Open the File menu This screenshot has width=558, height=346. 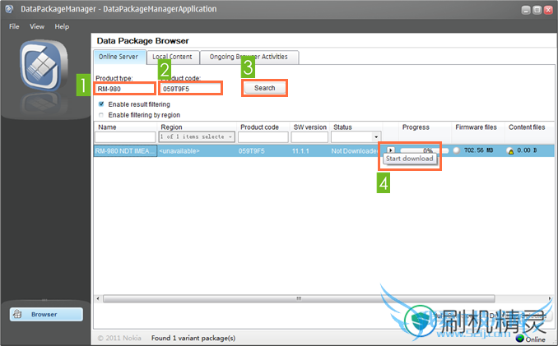14,26
